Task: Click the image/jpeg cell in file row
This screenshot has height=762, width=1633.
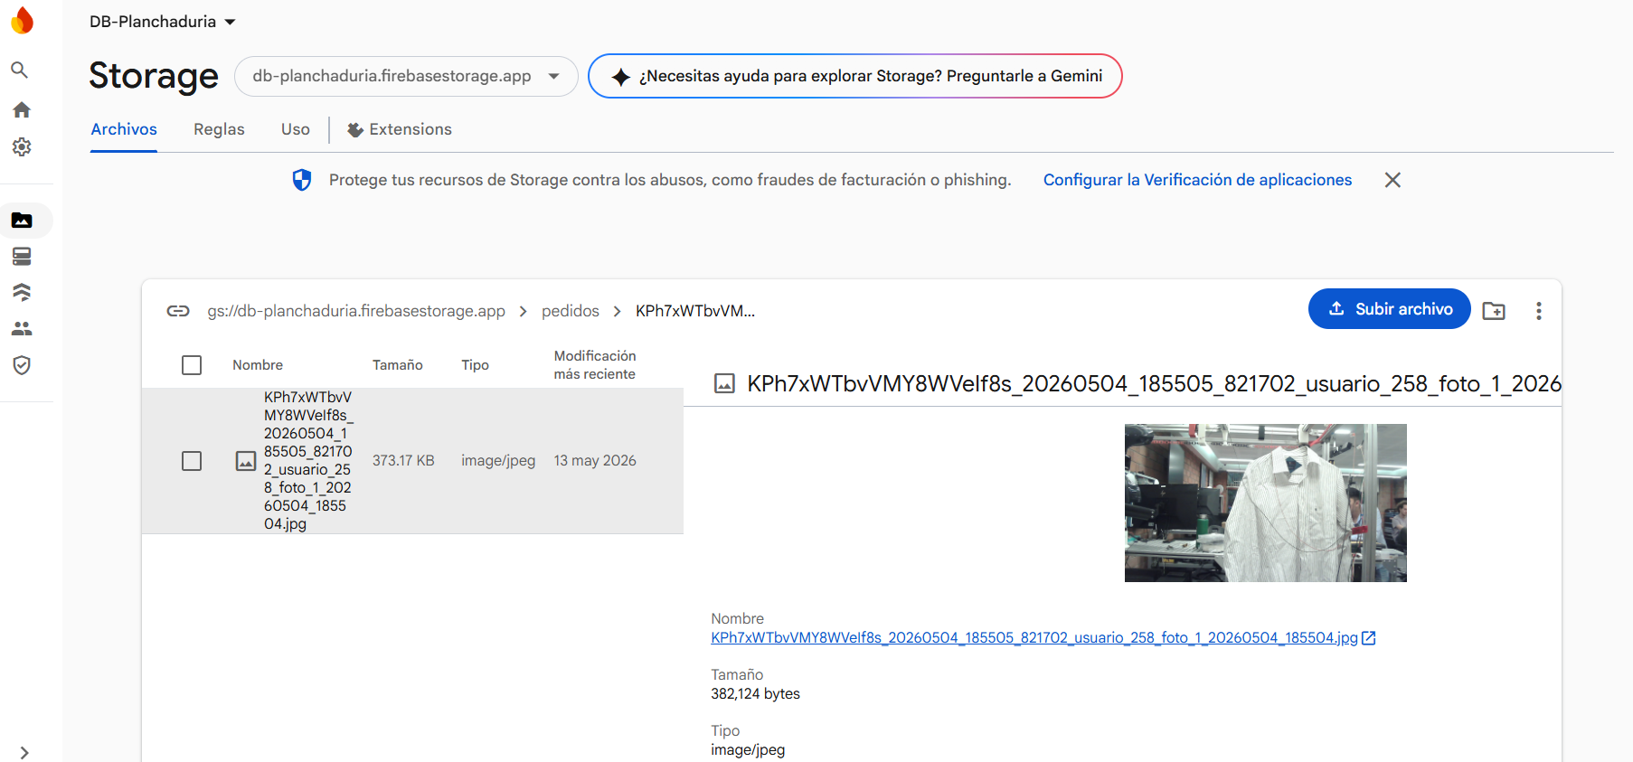Action: pyautogui.click(x=498, y=461)
